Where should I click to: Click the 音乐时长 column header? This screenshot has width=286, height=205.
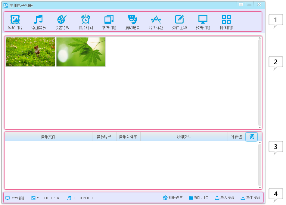(104, 137)
